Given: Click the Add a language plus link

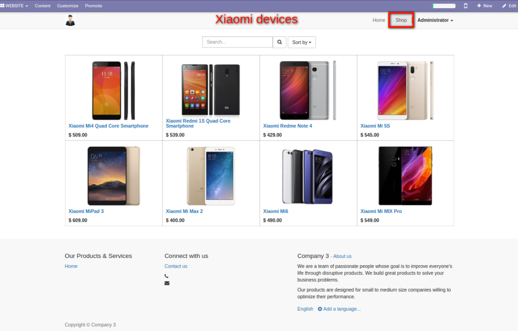Looking at the screenshot, I should tap(339, 309).
